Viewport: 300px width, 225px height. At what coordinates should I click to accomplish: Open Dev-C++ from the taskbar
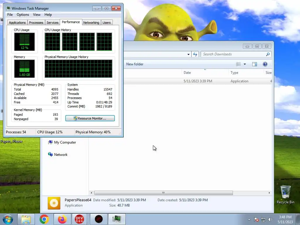pos(79,219)
